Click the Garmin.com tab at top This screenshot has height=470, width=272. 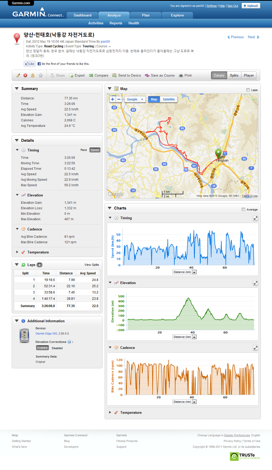(x=21, y=3)
